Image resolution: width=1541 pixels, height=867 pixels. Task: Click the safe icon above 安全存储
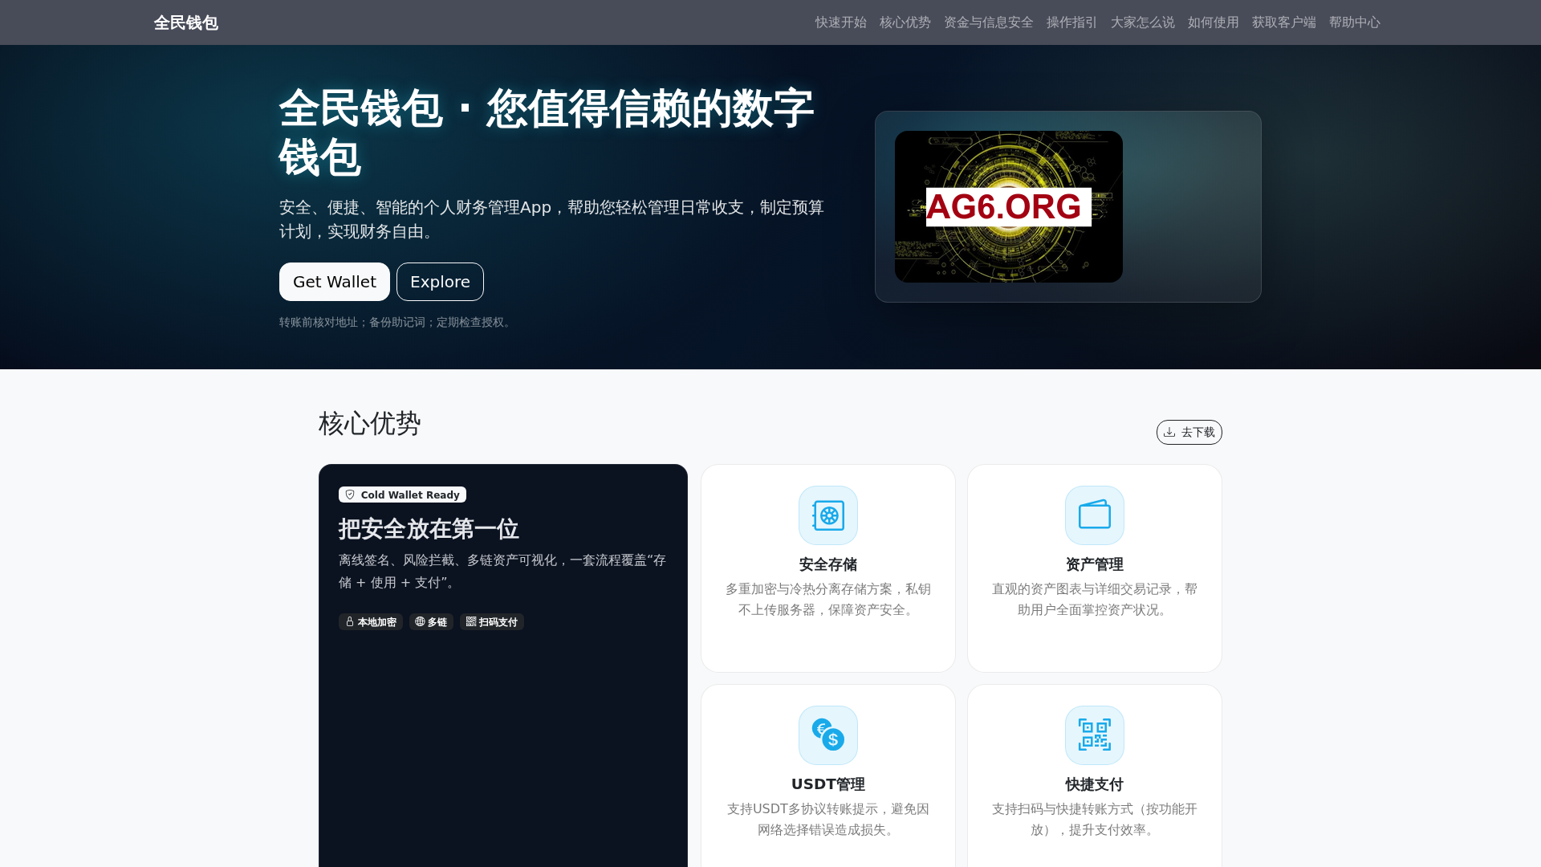(828, 515)
